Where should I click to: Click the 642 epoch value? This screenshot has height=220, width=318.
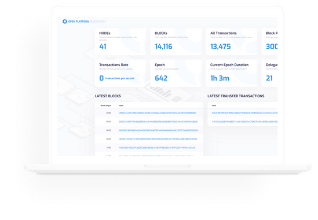161,78
